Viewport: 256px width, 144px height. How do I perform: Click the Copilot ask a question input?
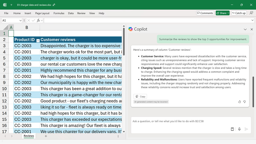click(x=191, y=121)
